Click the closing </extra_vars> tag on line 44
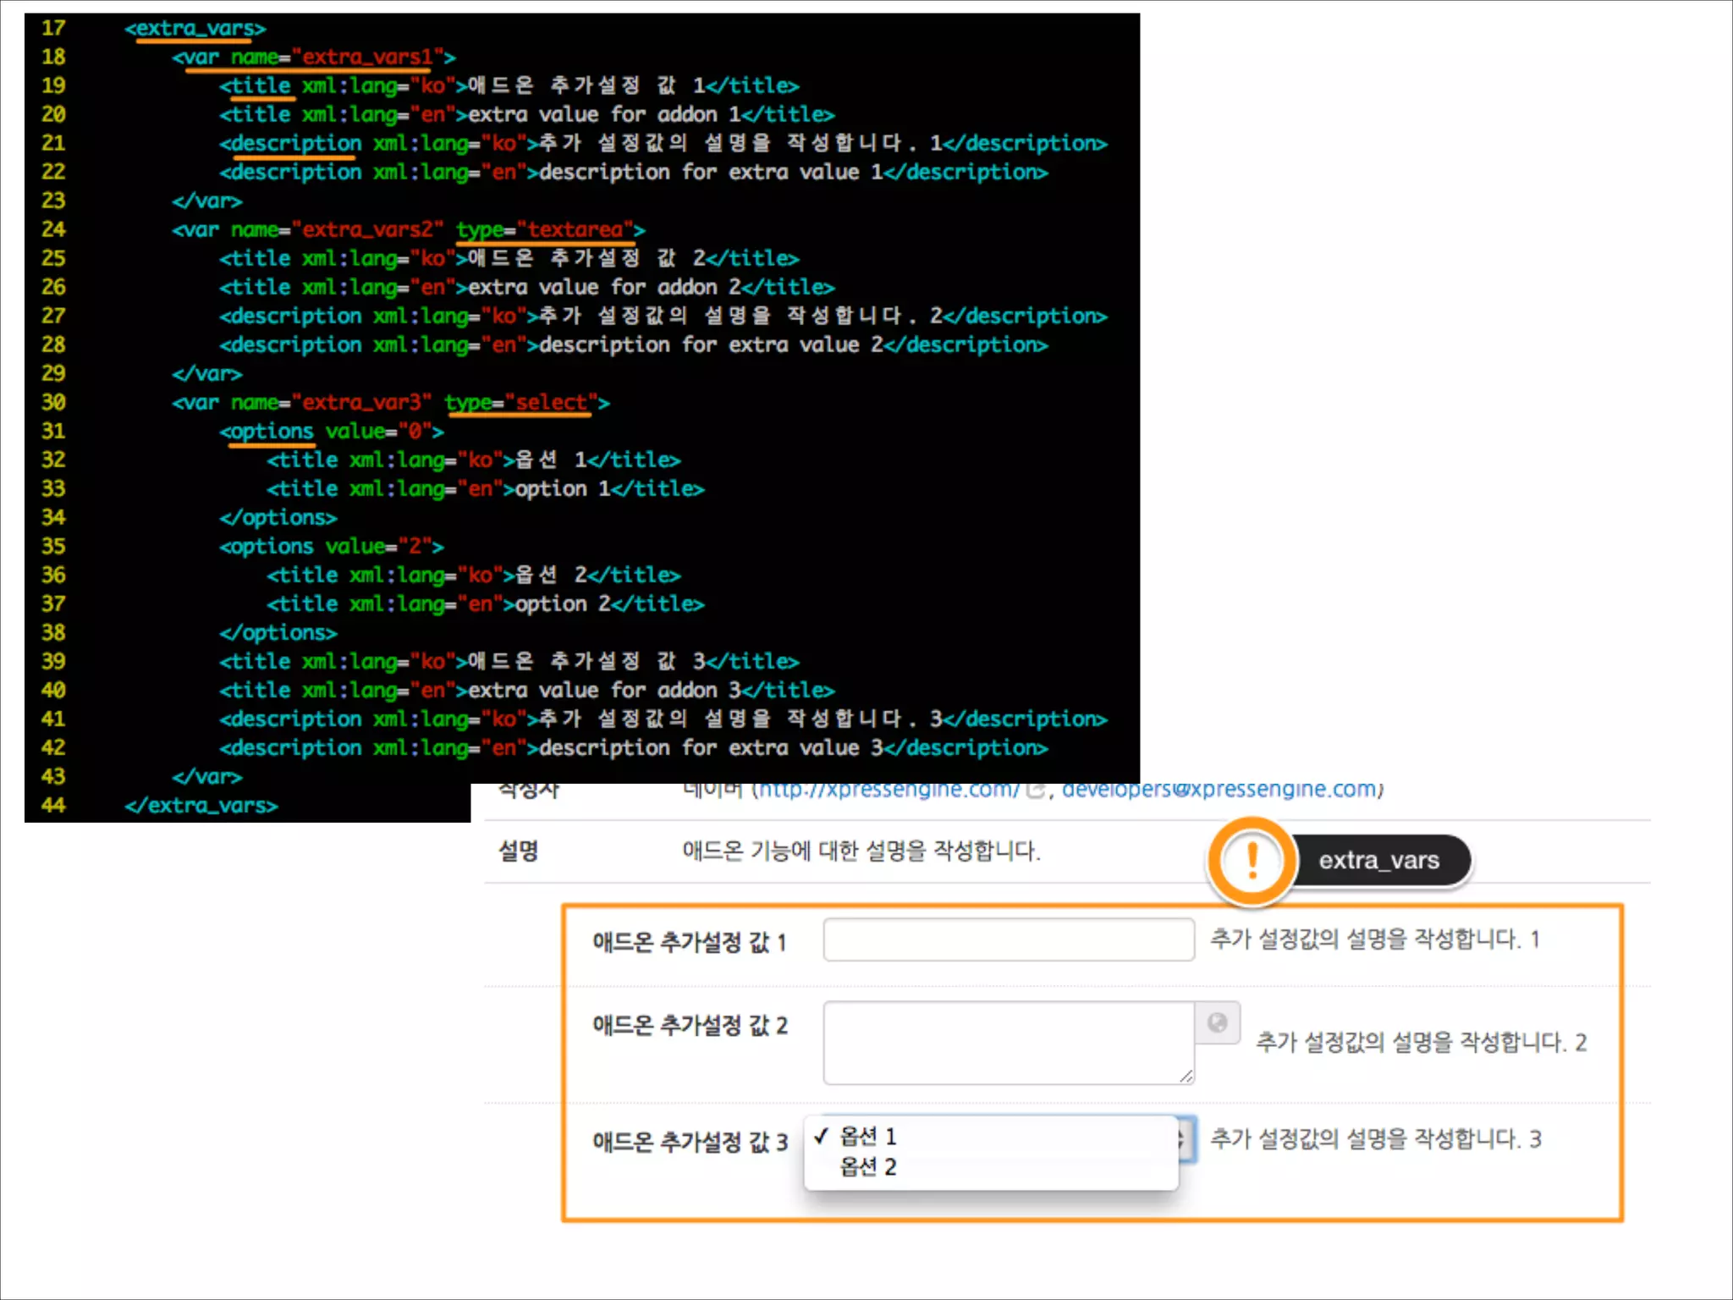The image size is (1733, 1300). point(201,805)
